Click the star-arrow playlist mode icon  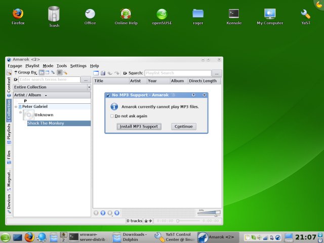click(148, 221)
